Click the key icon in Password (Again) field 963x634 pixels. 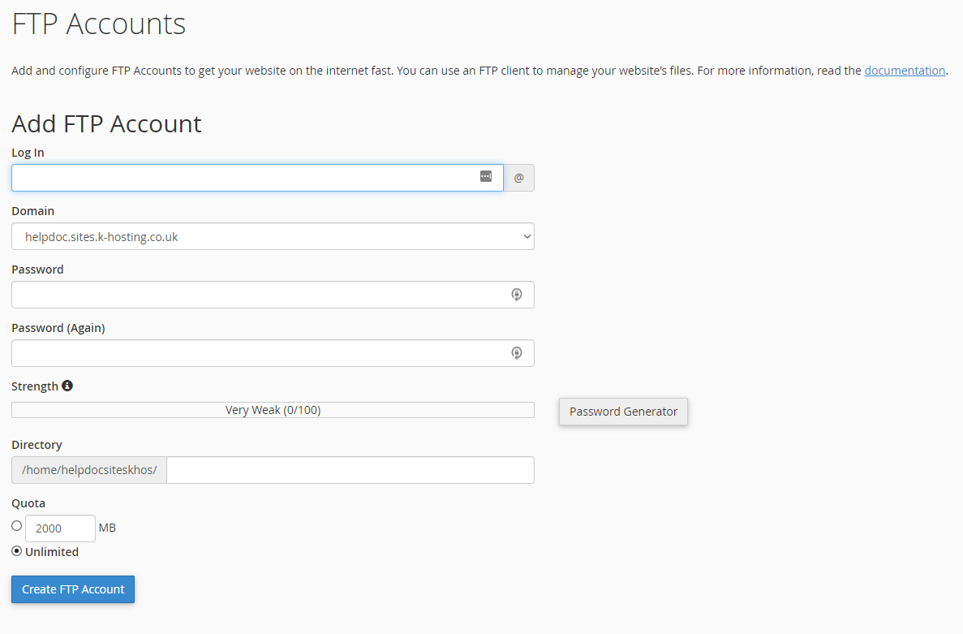(x=517, y=353)
